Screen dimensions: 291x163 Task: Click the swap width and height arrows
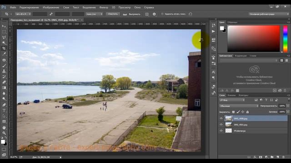pos(51,14)
